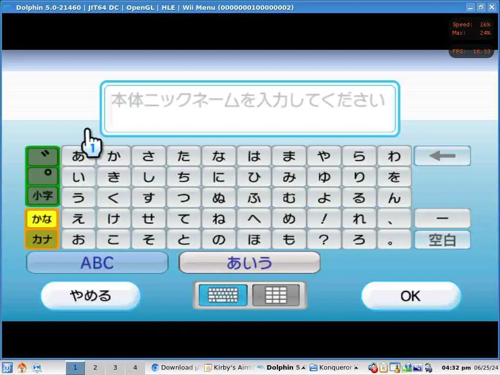
Task: Tap the め key
Action: [289, 218]
